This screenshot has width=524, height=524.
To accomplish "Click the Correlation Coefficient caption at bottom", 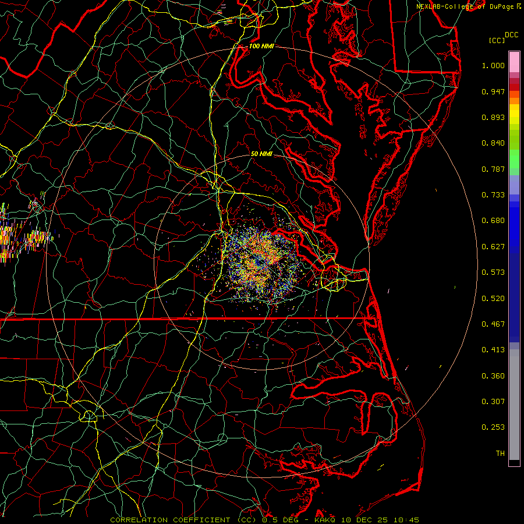I will pyautogui.click(x=265, y=520).
